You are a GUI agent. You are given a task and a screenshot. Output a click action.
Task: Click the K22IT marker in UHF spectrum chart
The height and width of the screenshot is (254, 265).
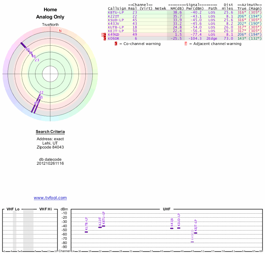click(x=100, y=227)
